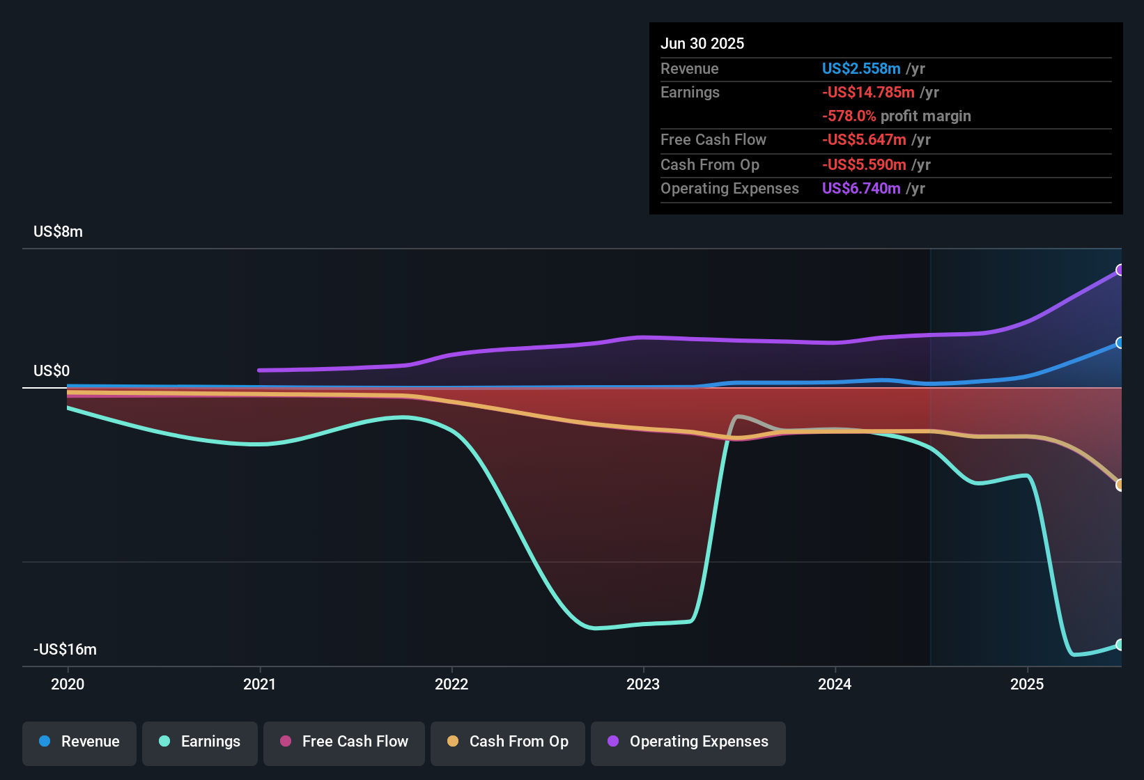Click the 2025 axis label
The height and width of the screenshot is (780, 1144).
pyautogui.click(x=1027, y=684)
